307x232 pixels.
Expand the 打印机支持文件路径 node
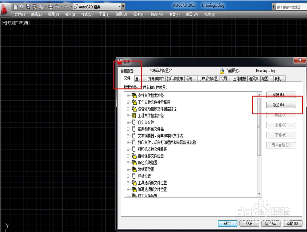pos(128,149)
